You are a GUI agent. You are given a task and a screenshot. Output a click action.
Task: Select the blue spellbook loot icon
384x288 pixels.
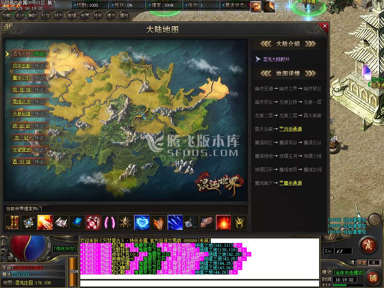tap(77, 222)
